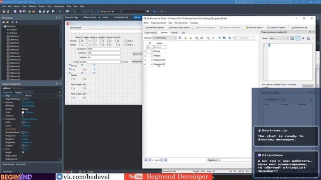Click the Реверс cell in the table
The width and height of the screenshot is (321, 180).
point(159,55)
